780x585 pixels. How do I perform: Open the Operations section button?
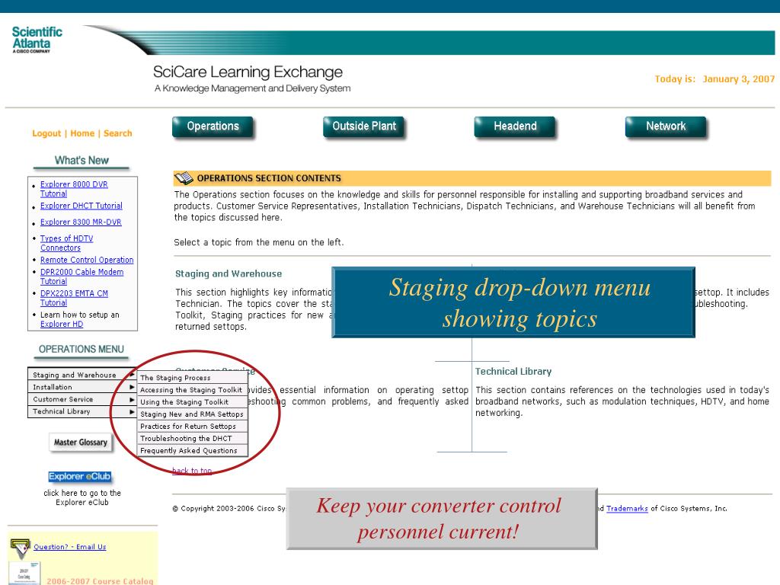tap(213, 126)
